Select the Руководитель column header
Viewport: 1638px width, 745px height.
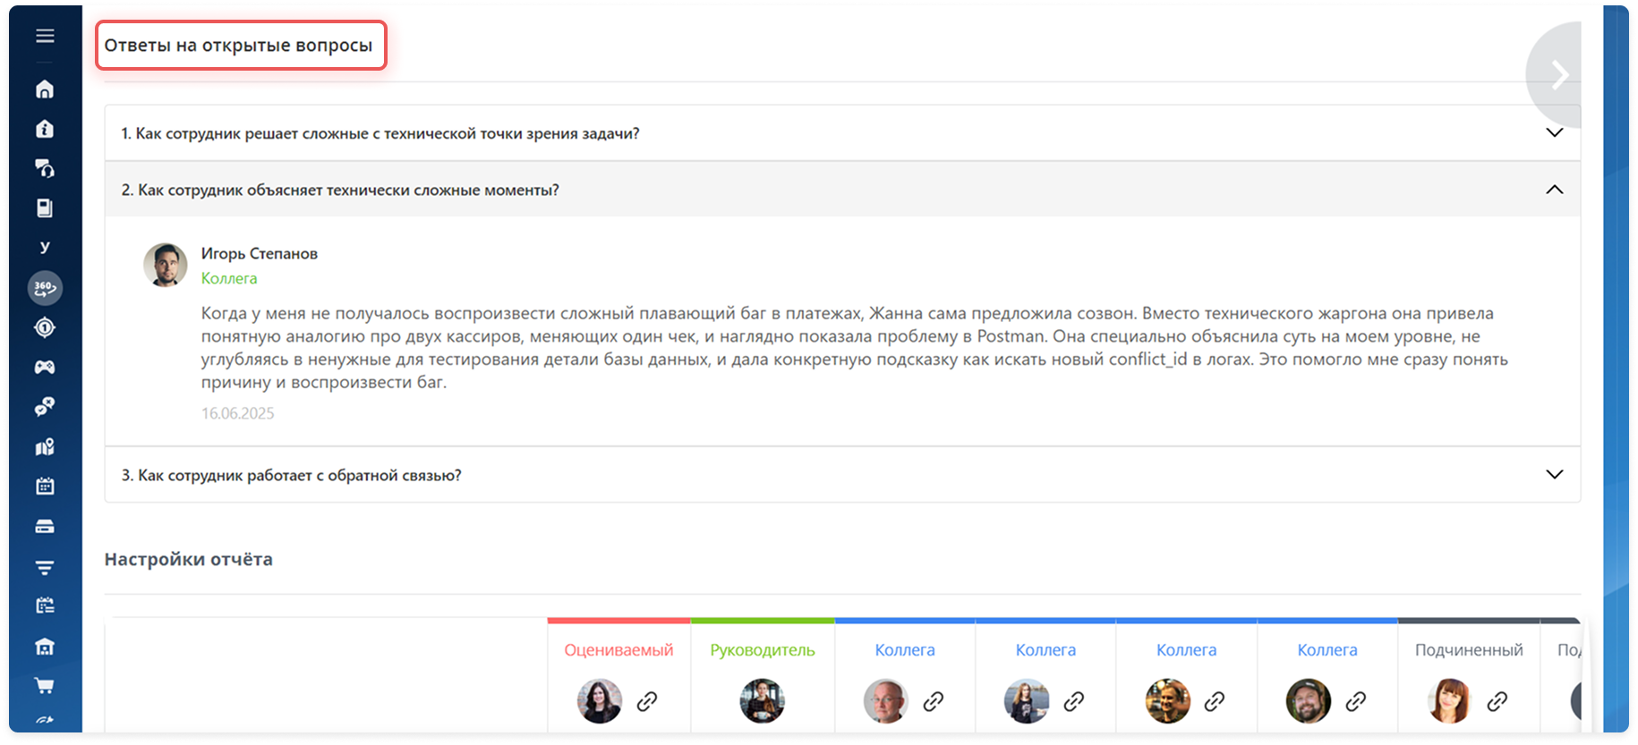pos(763,650)
